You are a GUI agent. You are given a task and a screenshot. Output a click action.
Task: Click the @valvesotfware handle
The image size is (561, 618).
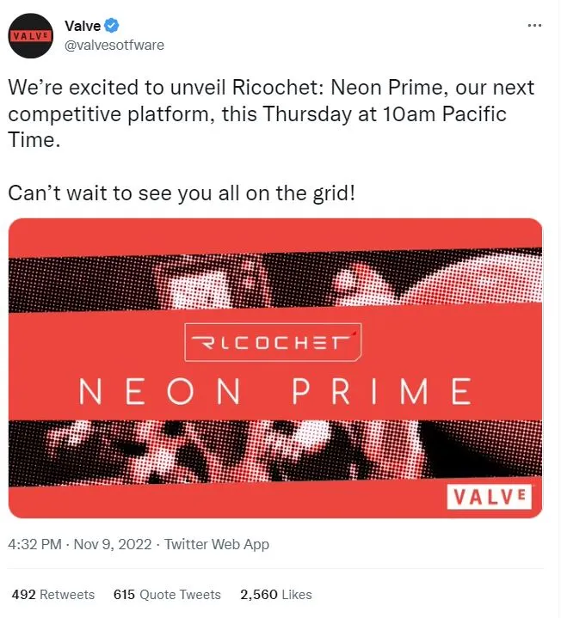tap(114, 45)
